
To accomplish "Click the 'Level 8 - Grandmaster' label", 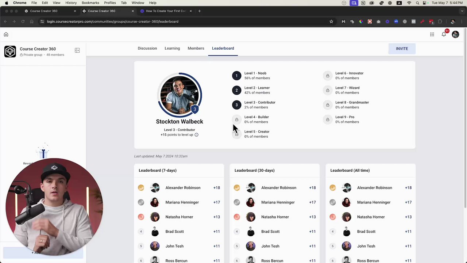I will click(x=352, y=102).
